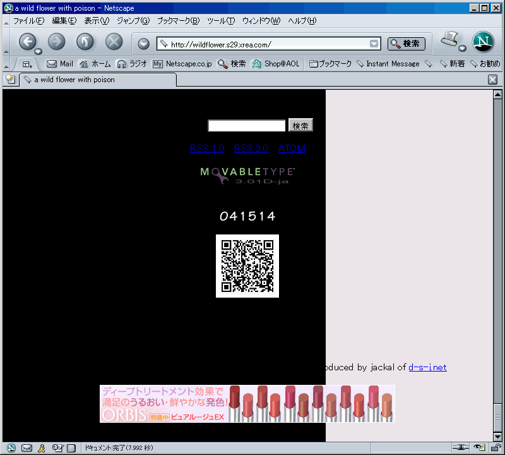Click the scrollbar up arrow

coord(497,95)
